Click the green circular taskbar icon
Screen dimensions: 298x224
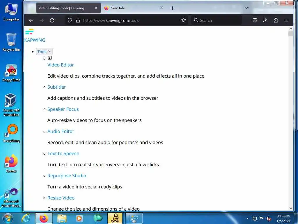98,218
